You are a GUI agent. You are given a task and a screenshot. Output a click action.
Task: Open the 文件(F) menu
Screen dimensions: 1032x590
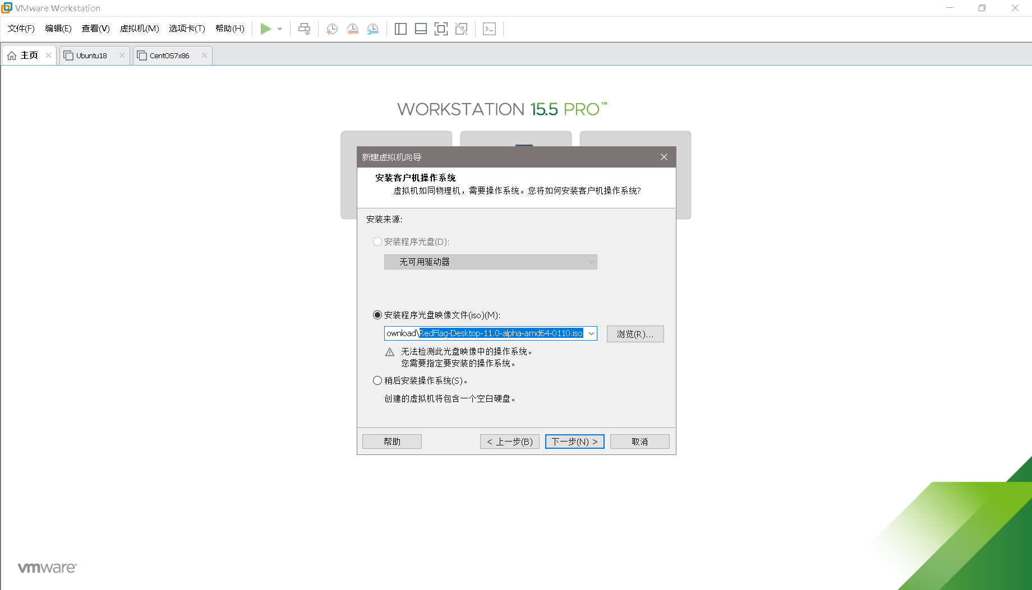point(21,29)
